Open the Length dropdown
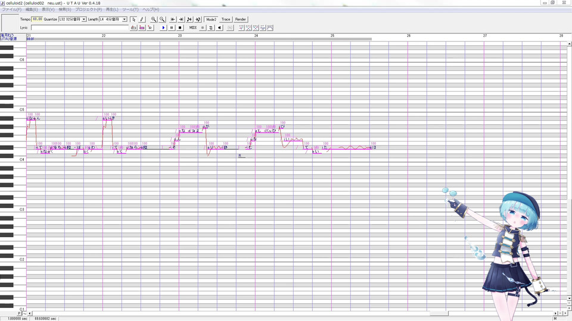Screen dimensions: 572x321 click(x=125, y=19)
